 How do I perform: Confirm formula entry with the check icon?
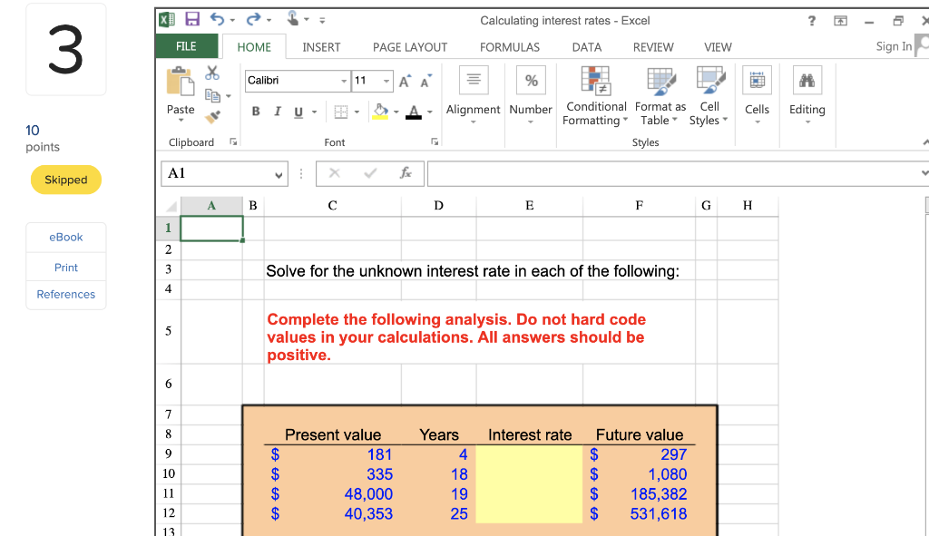coord(370,173)
